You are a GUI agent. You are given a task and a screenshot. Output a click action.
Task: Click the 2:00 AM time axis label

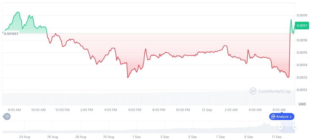pos(231,110)
